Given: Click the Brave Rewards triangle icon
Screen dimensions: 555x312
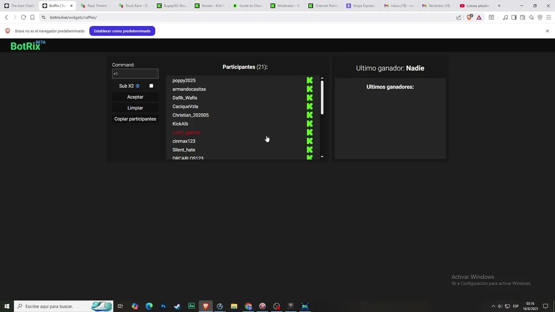Looking at the screenshot, I should [x=479, y=17].
